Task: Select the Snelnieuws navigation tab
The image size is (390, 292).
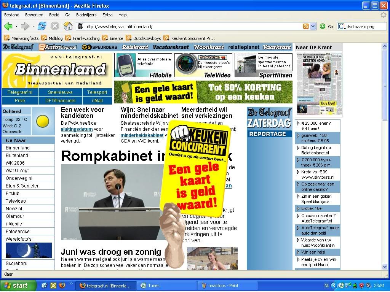Action: tap(60, 92)
